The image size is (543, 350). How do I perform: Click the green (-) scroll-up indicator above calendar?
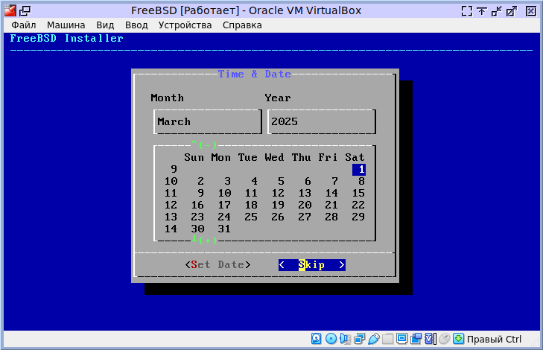(204, 144)
